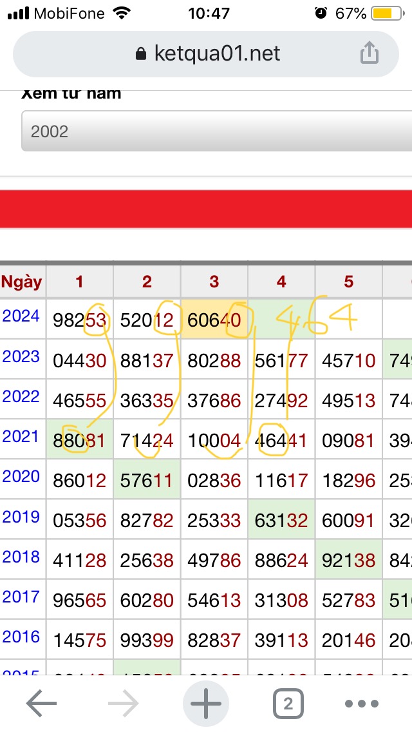The height and width of the screenshot is (732, 412).
Task: Open the 2019 year link
Action: [21, 516]
